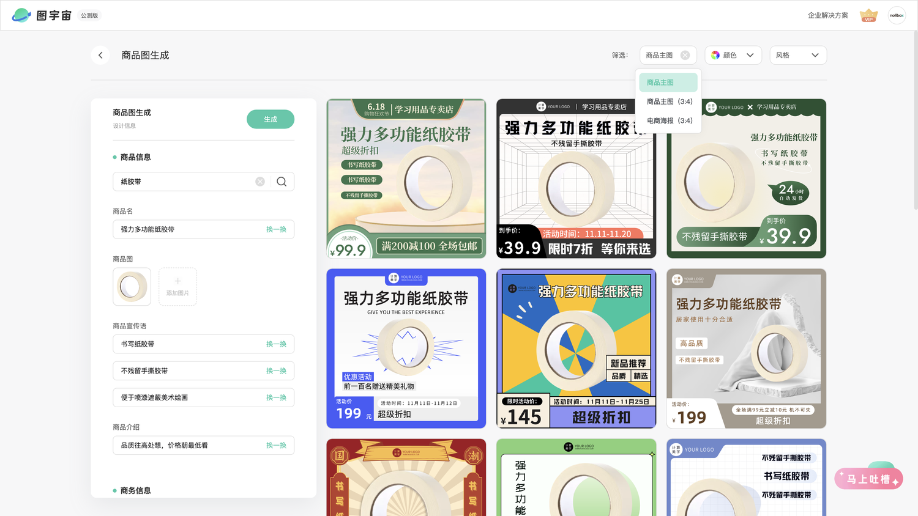Screen dimensions: 918x516
Task: Choose 商品主图 (3:4) option
Action: pos(668,101)
